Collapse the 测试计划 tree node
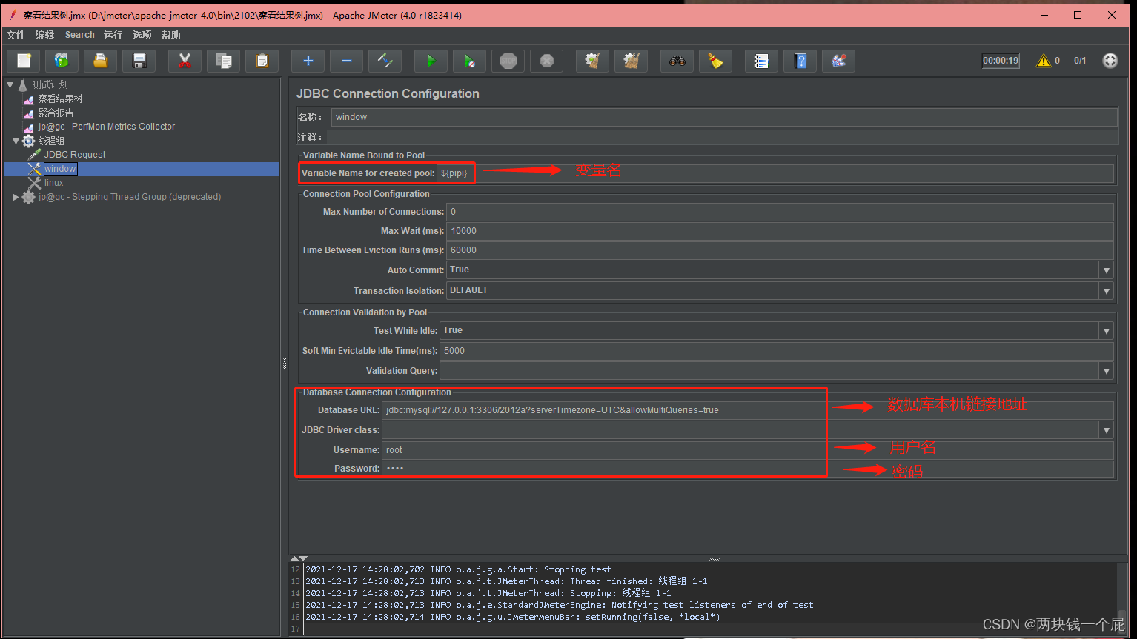The height and width of the screenshot is (639, 1137). pyautogui.click(x=10, y=85)
